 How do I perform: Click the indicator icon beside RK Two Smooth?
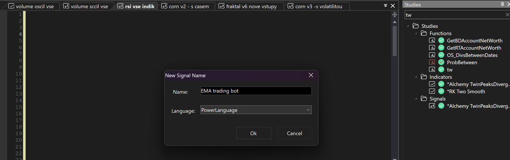(x=432, y=91)
